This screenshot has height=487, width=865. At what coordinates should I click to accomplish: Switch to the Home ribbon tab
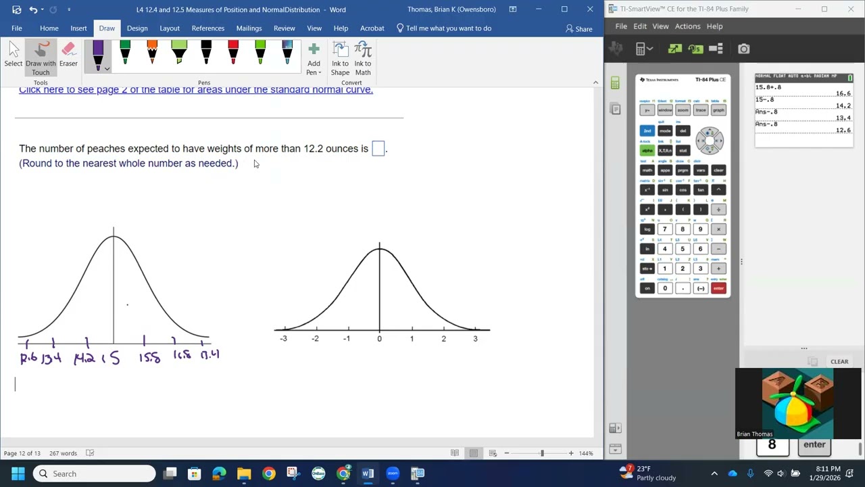(49, 28)
